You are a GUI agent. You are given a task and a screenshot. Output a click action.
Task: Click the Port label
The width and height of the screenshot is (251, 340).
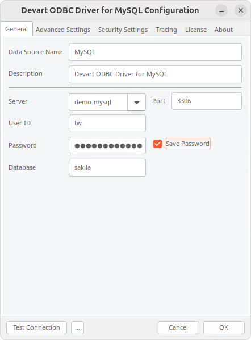point(158,101)
